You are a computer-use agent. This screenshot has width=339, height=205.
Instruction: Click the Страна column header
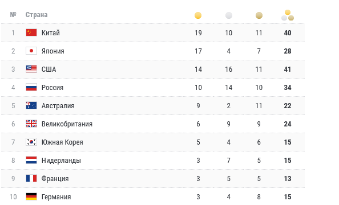coord(37,15)
